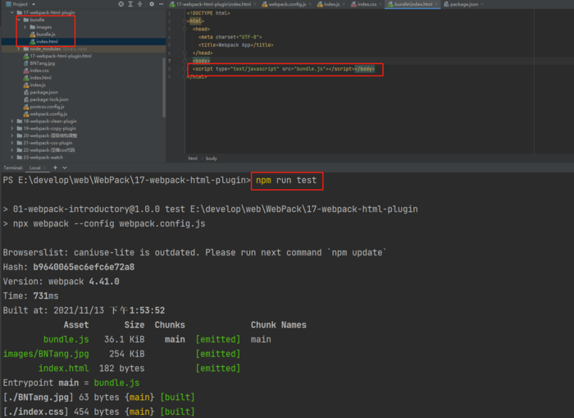Image resolution: width=574 pixels, height=418 pixels.
Task: Click 'images/BNTang.jpg' in terminal output
Action: [x=46, y=354]
